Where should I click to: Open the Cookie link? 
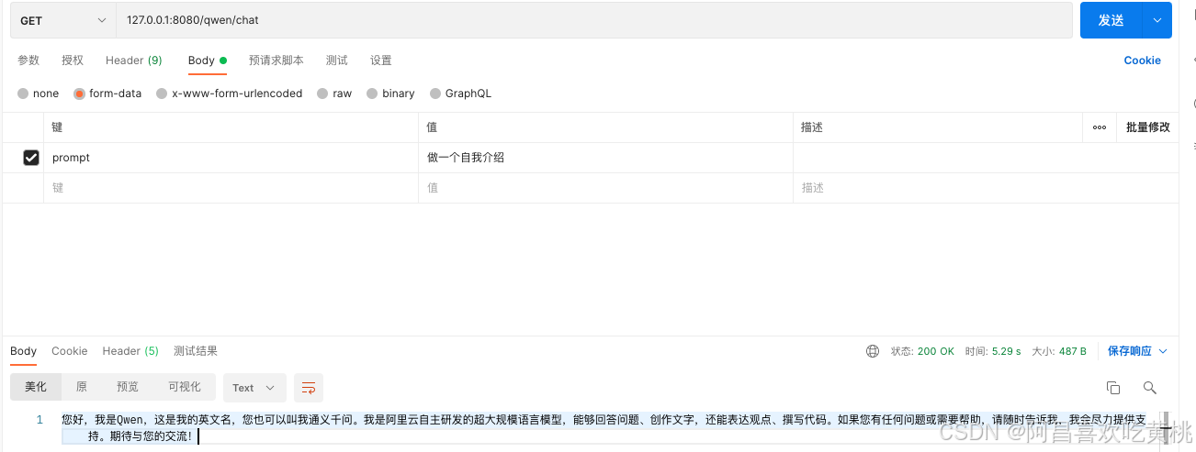[1142, 61]
